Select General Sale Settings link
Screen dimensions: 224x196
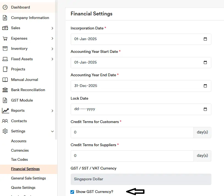coord(28,178)
